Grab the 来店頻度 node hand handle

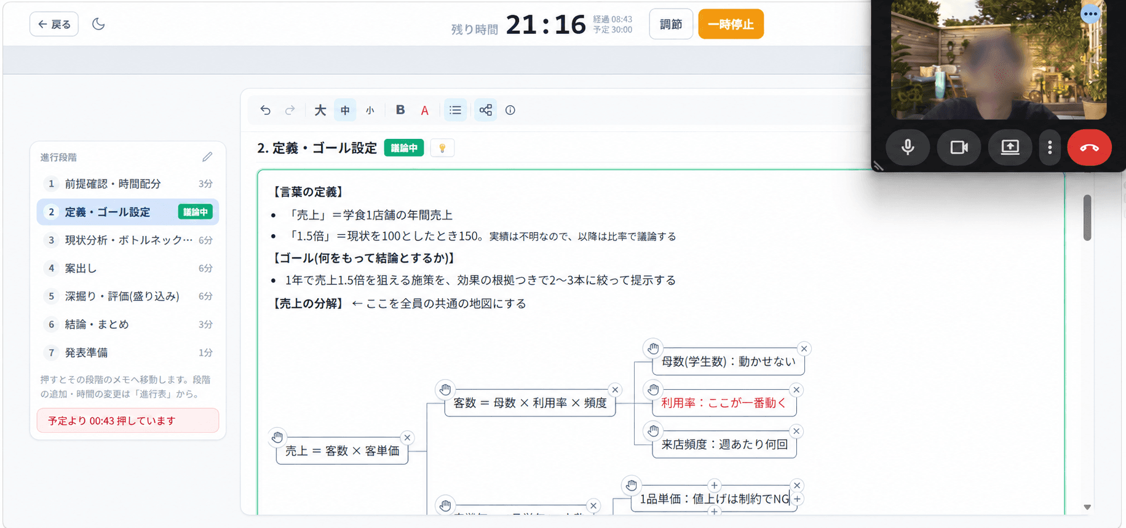pos(653,431)
